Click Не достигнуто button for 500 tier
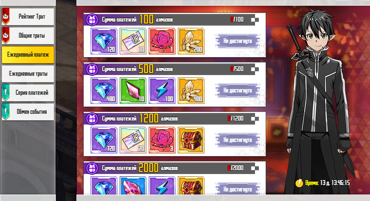The height and width of the screenshot is (201, 370). click(238, 91)
